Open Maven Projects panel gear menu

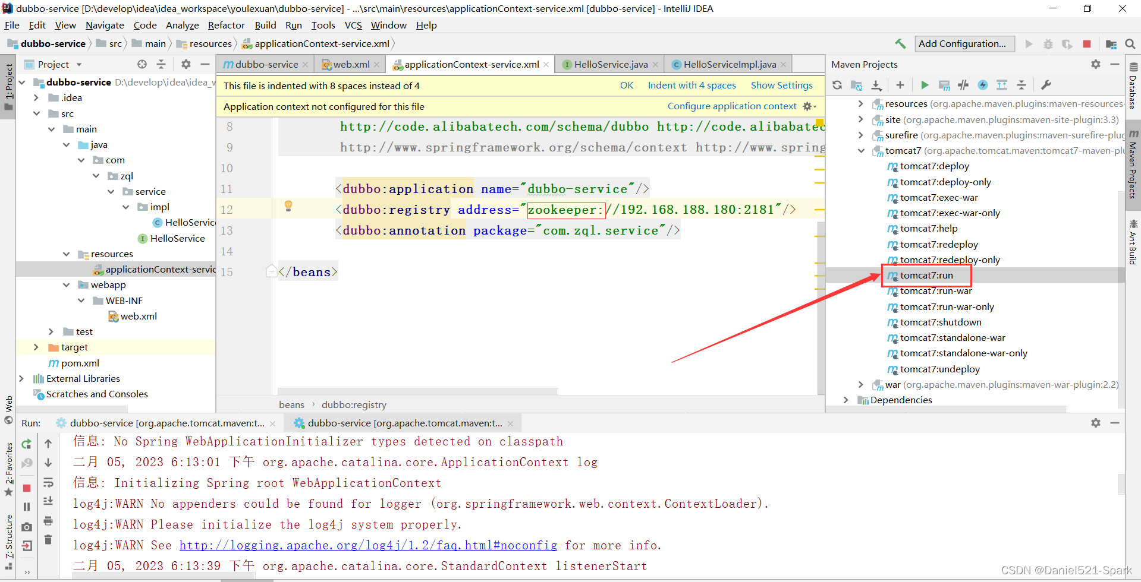point(1096,64)
